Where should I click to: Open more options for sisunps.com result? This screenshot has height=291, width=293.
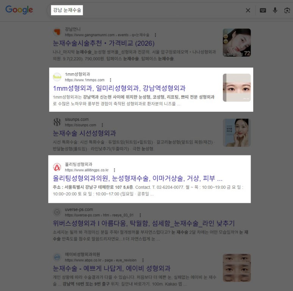pos(102,125)
